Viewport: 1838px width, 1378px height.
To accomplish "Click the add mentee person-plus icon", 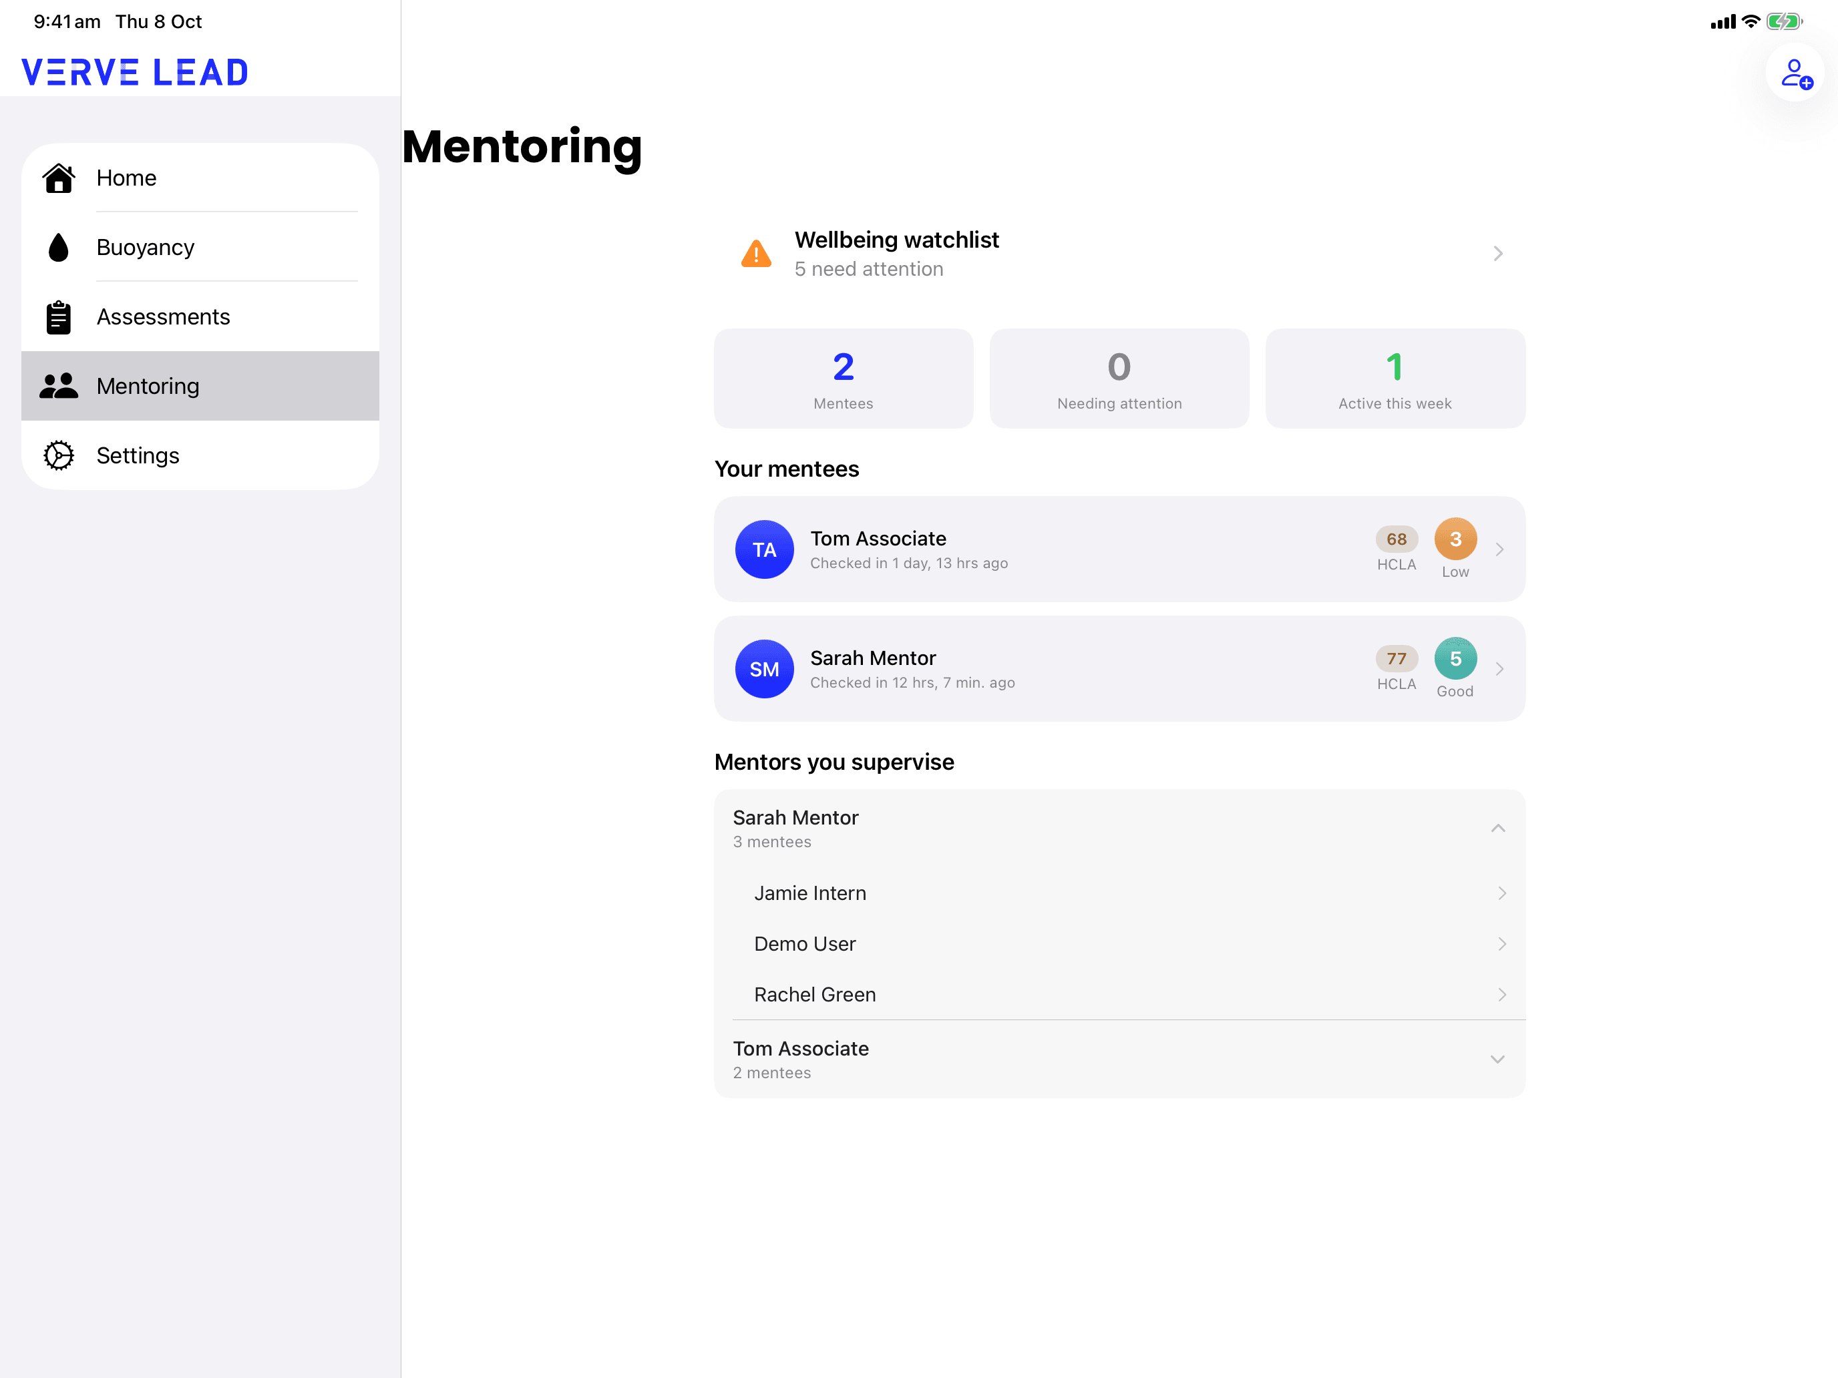I will pyautogui.click(x=1796, y=73).
